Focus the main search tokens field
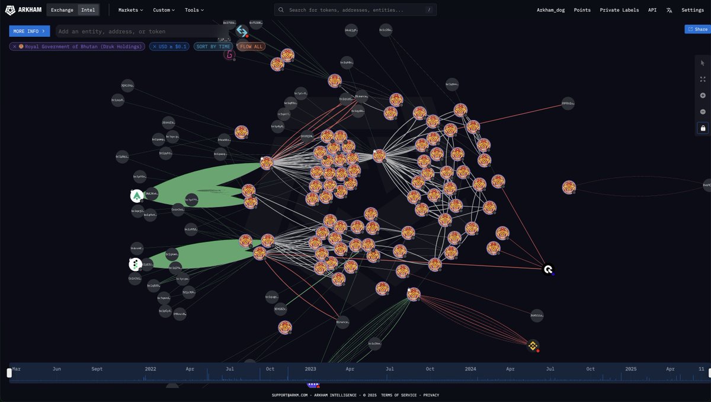The image size is (711, 402). pos(355,10)
